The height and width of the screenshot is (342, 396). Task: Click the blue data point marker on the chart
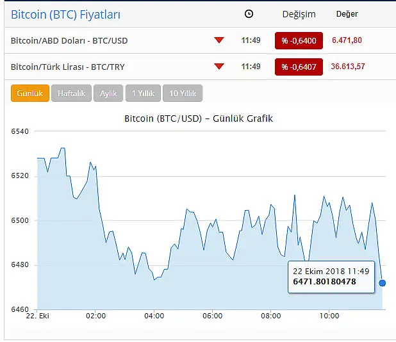(x=383, y=283)
